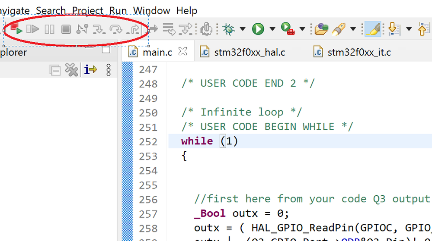Click the Open Task folder icon

pos(321,29)
